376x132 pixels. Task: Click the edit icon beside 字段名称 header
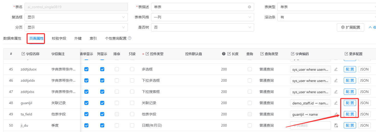23,54
